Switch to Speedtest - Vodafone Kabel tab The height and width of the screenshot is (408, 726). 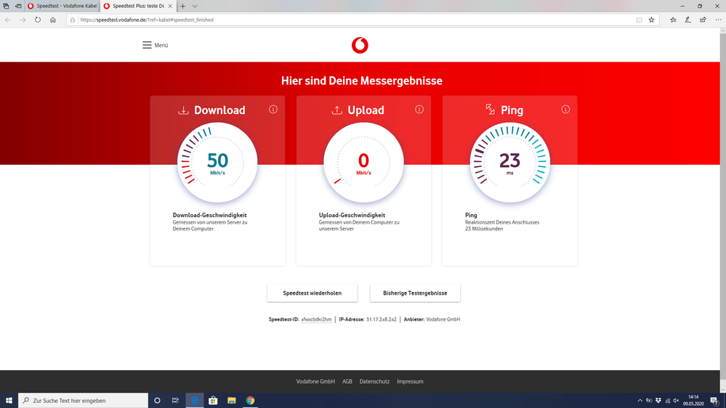click(62, 6)
